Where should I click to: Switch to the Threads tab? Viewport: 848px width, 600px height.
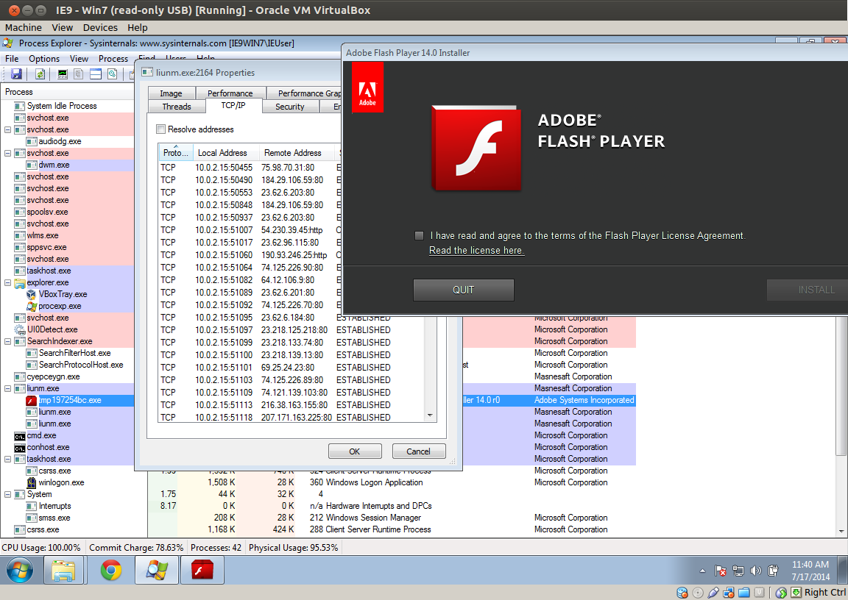pyautogui.click(x=177, y=107)
